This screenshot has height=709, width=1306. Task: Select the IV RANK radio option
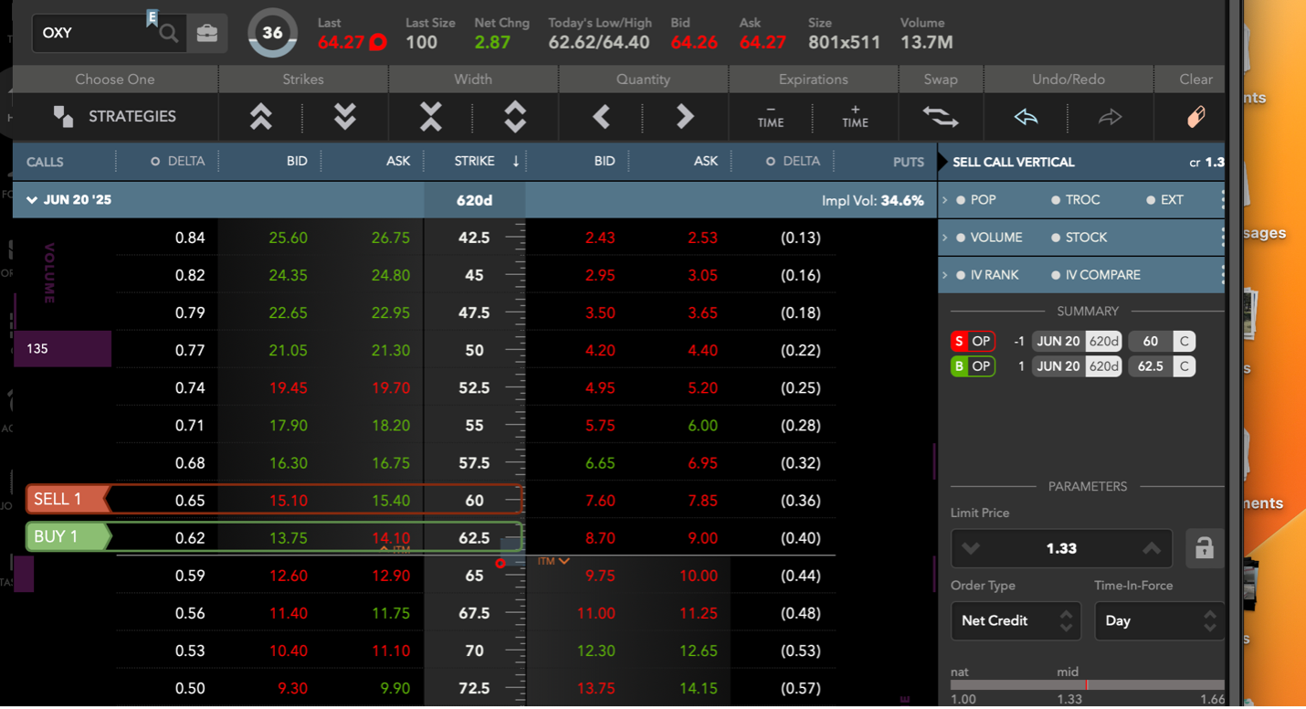[x=961, y=275]
